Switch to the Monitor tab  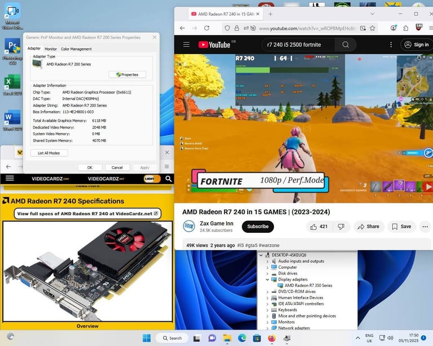pos(51,49)
